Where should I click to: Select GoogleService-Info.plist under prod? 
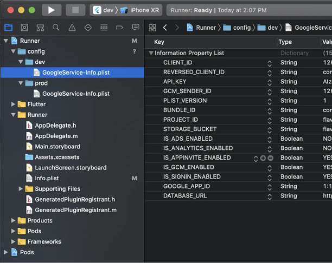point(72,94)
